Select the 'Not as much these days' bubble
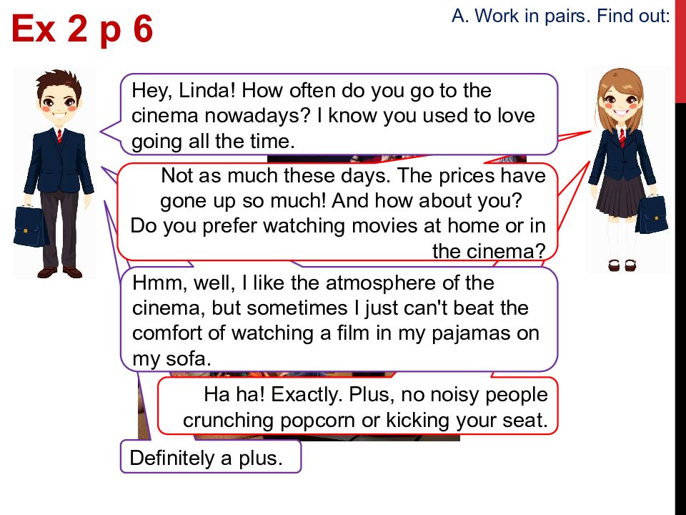This screenshot has height=515, width=686. [338, 212]
